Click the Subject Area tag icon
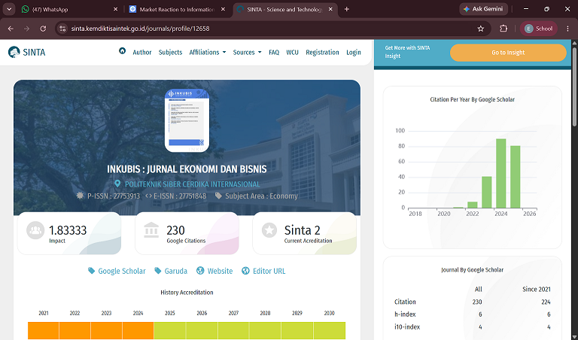 (218, 196)
